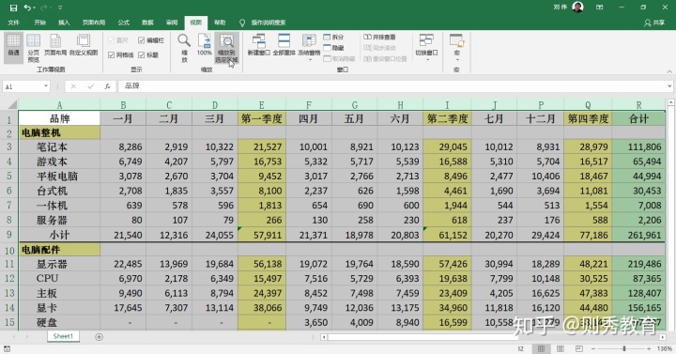
Task: Click 缩放到选定区域 button
Action: click(x=227, y=48)
